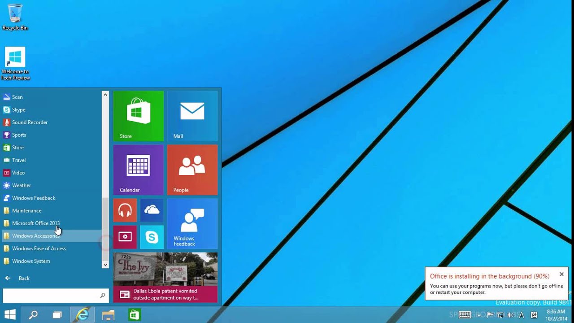Launch Skype from the apps list

51,109
